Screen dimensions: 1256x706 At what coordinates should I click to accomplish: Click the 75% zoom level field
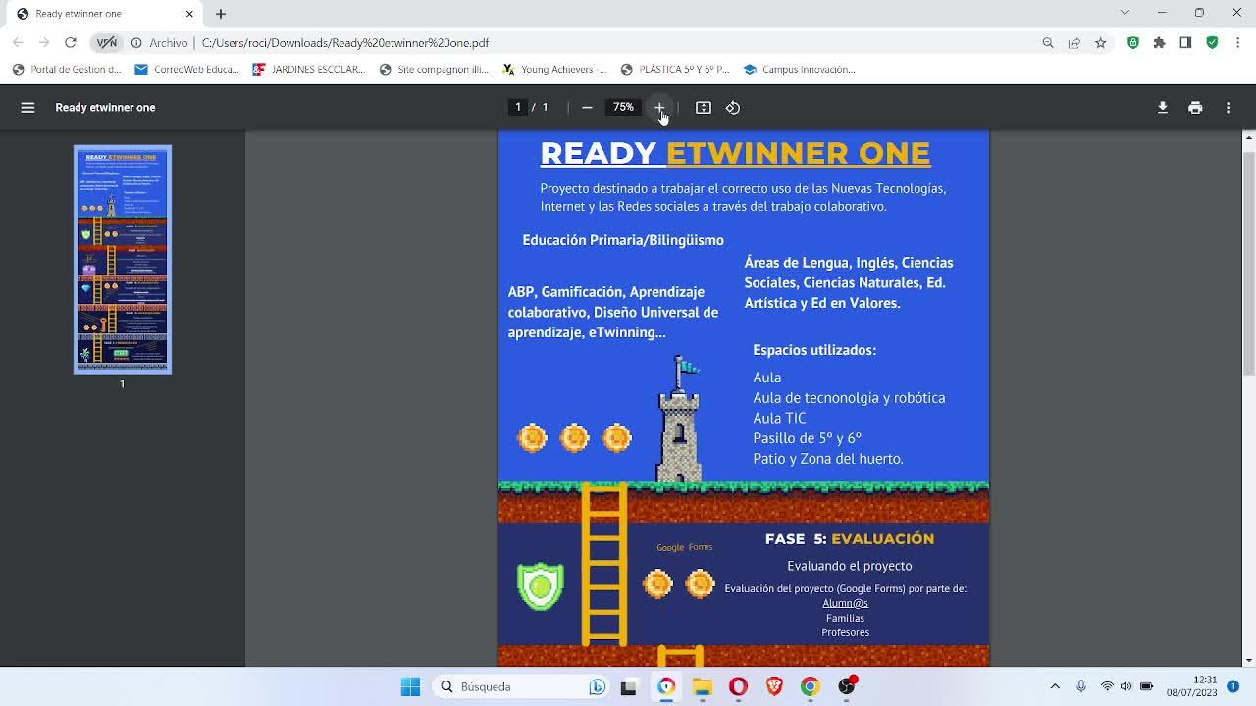point(623,108)
